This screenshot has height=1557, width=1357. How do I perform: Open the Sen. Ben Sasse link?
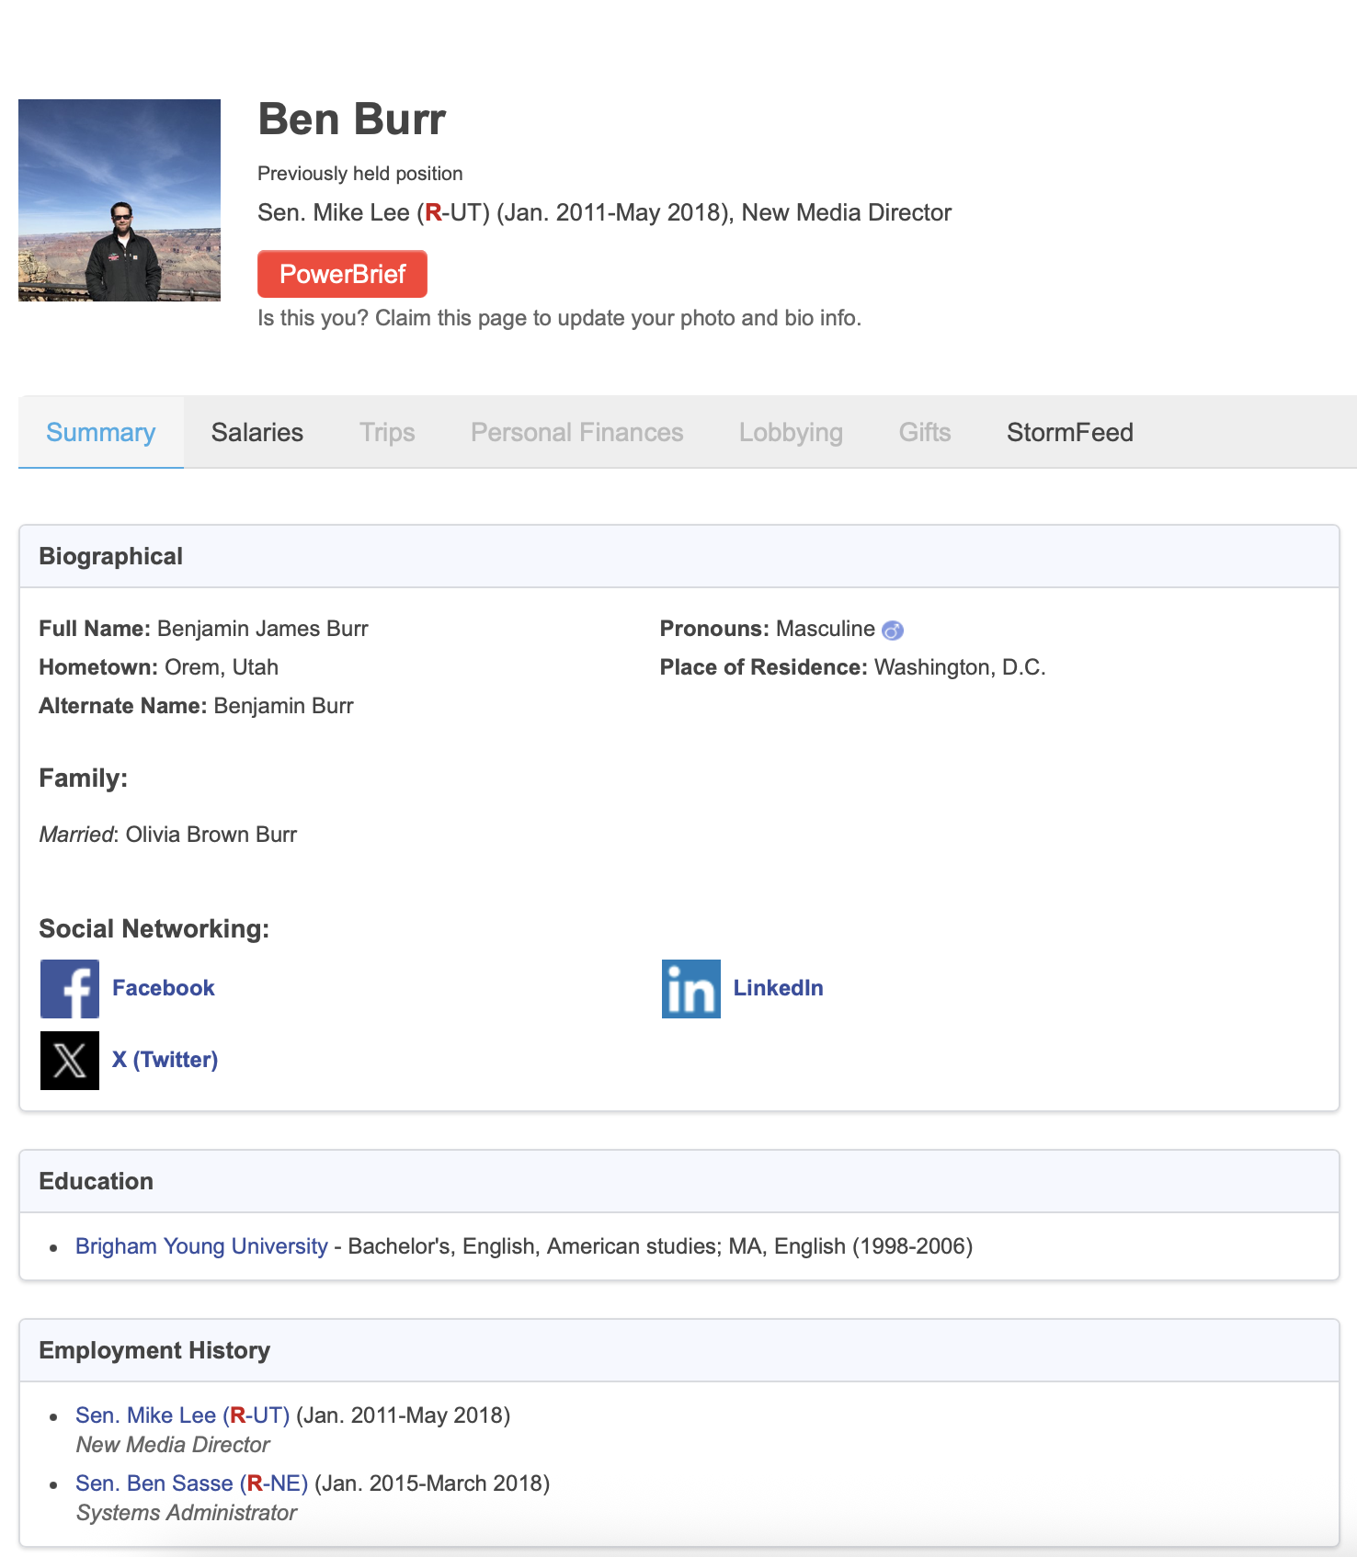(191, 1483)
